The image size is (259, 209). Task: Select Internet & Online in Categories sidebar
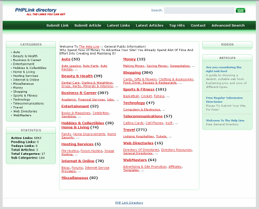(26, 80)
